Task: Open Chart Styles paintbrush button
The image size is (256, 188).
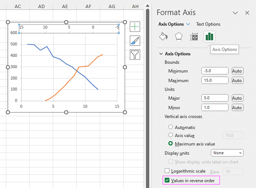Action: coord(135,41)
